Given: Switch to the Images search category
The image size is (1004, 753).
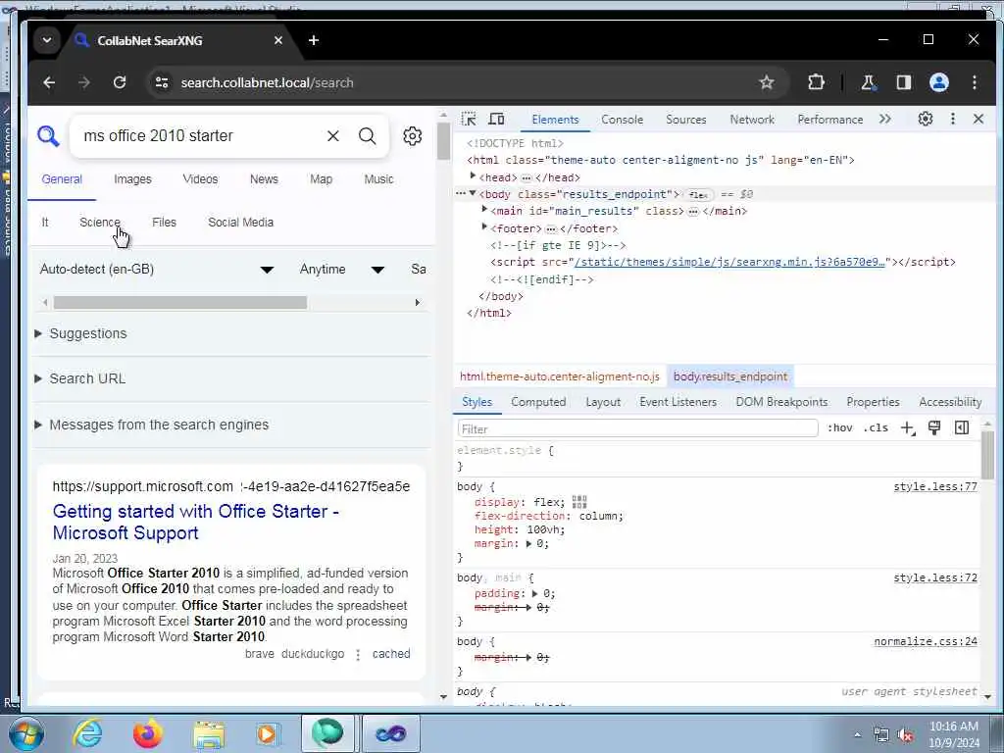Looking at the screenshot, I should click(x=132, y=179).
